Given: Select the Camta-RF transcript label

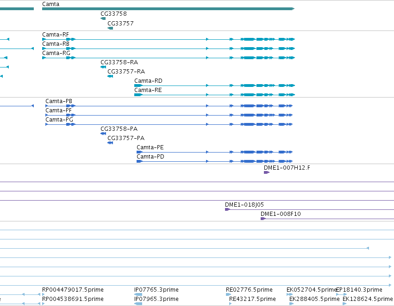Looking at the screenshot, I should (55, 35).
